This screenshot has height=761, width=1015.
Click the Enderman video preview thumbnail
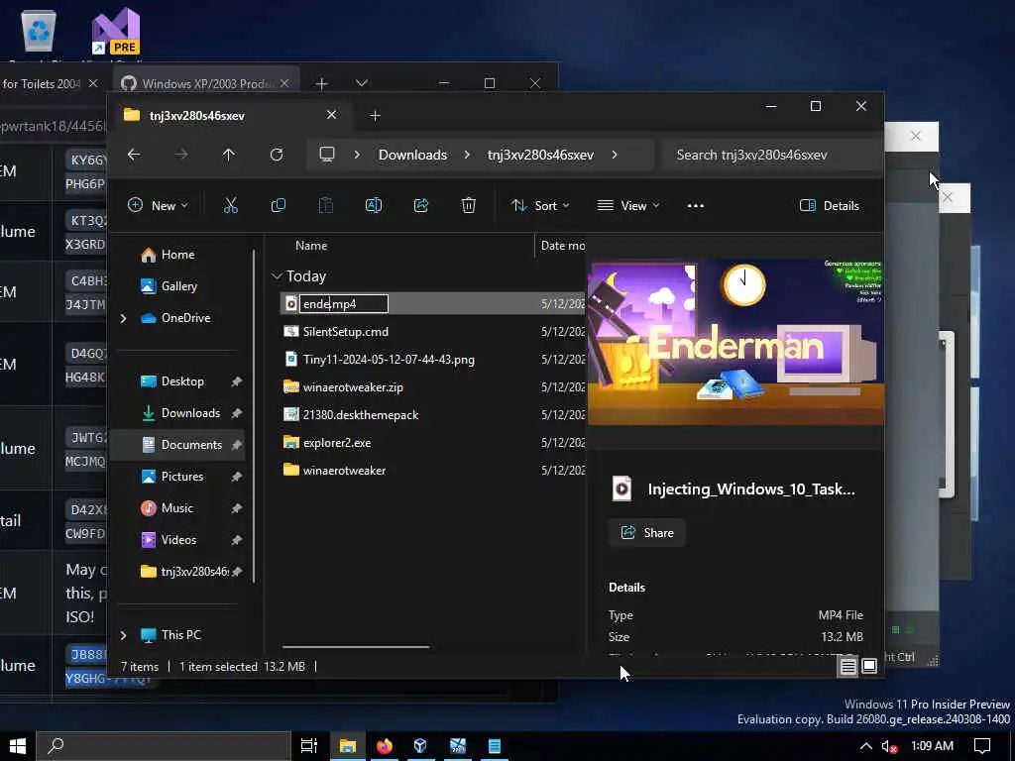[735, 342]
